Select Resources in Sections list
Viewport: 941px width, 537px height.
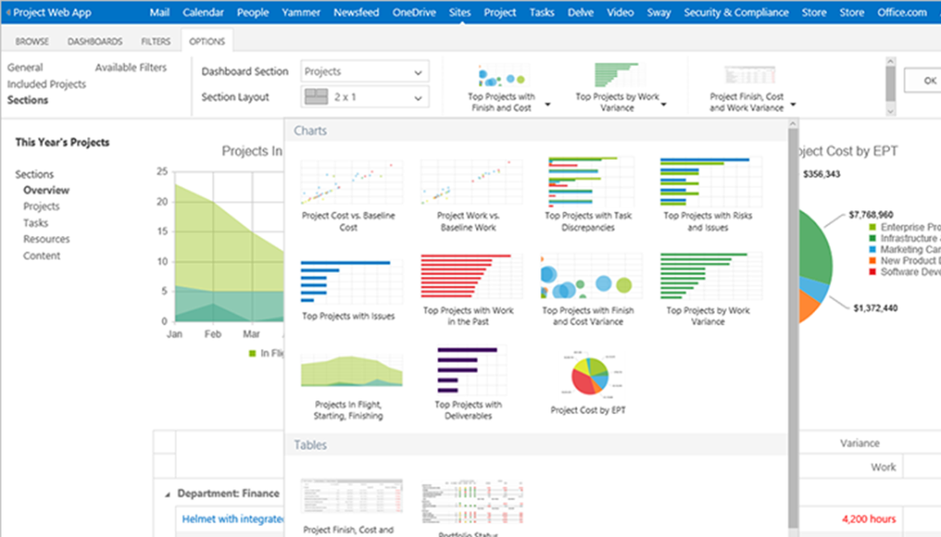[x=46, y=240]
